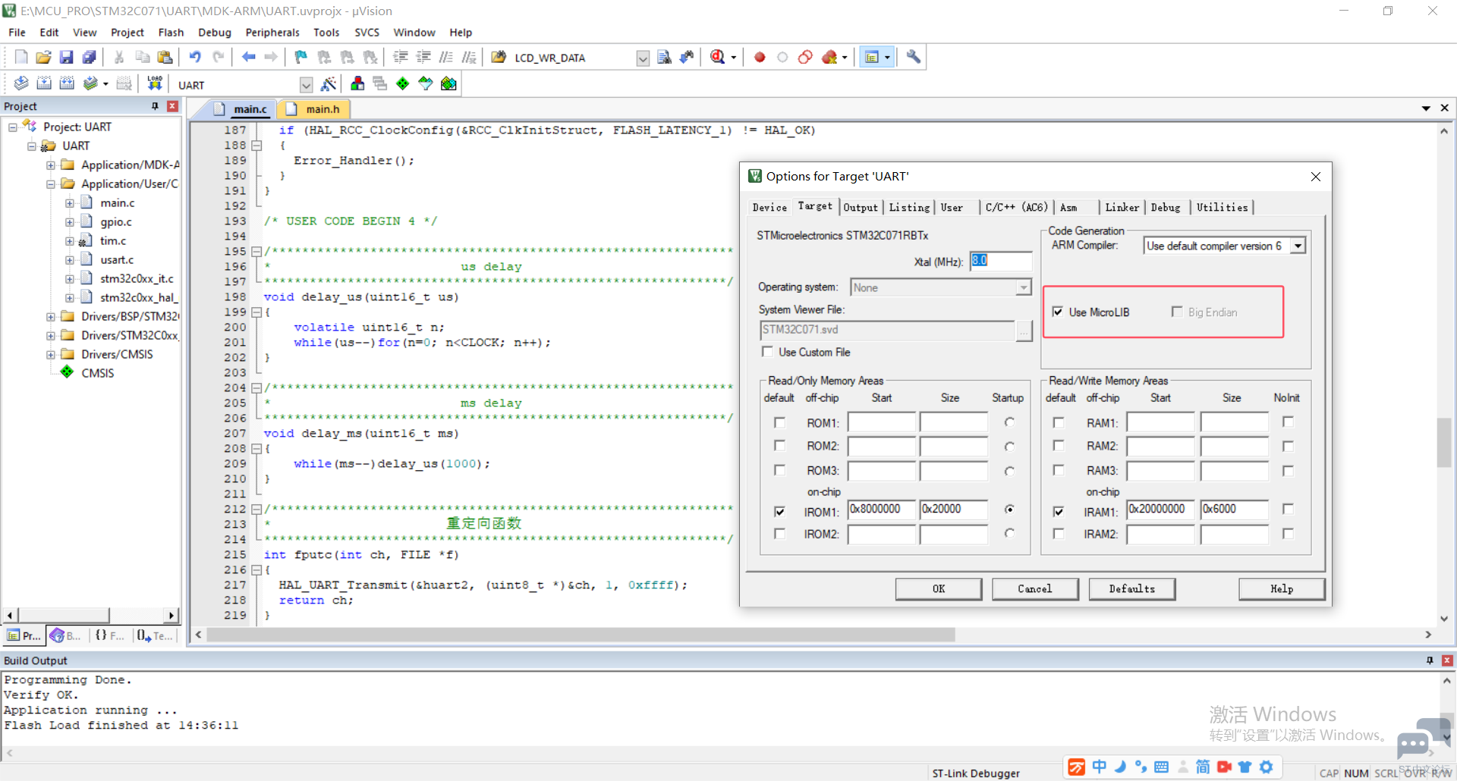Click the code editor horizontal scrollbar
1457x781 pixels.
(x=581, y=635)
